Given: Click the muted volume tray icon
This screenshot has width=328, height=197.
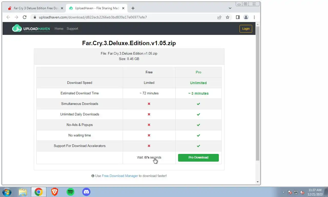Looking at the screenshot, I should point(302,192).
